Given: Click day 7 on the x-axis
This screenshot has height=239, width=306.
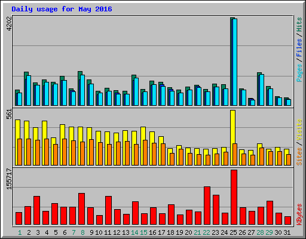Looking at the screenshot, I should pos(74,232).
